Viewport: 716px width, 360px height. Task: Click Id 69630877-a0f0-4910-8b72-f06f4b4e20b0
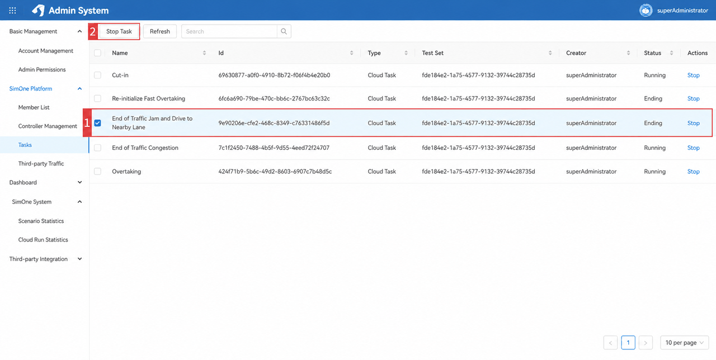click(x=274, y=75)
